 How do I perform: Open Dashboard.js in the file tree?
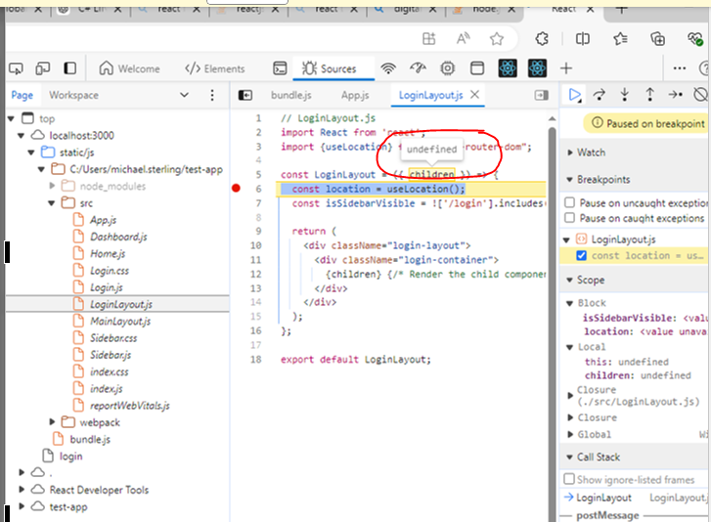click(x=118, y=237)
